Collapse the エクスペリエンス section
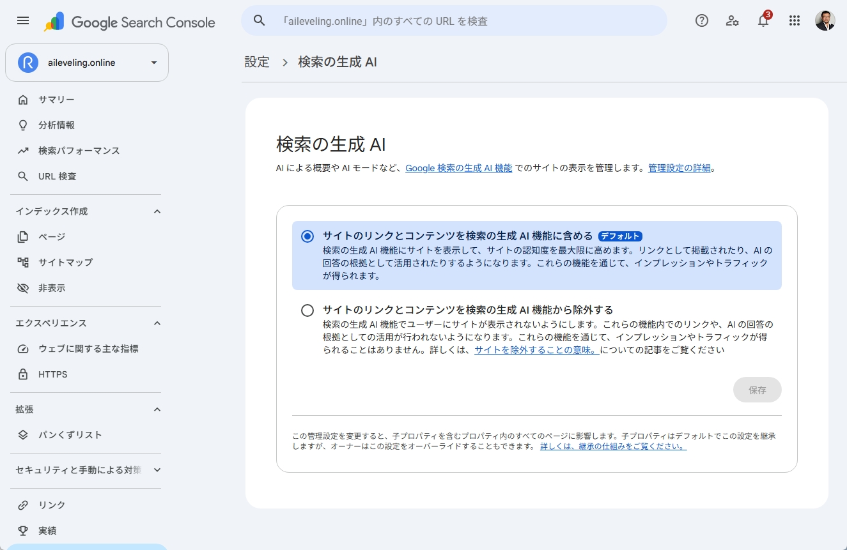The image size is (847, 550). [157, 323]
